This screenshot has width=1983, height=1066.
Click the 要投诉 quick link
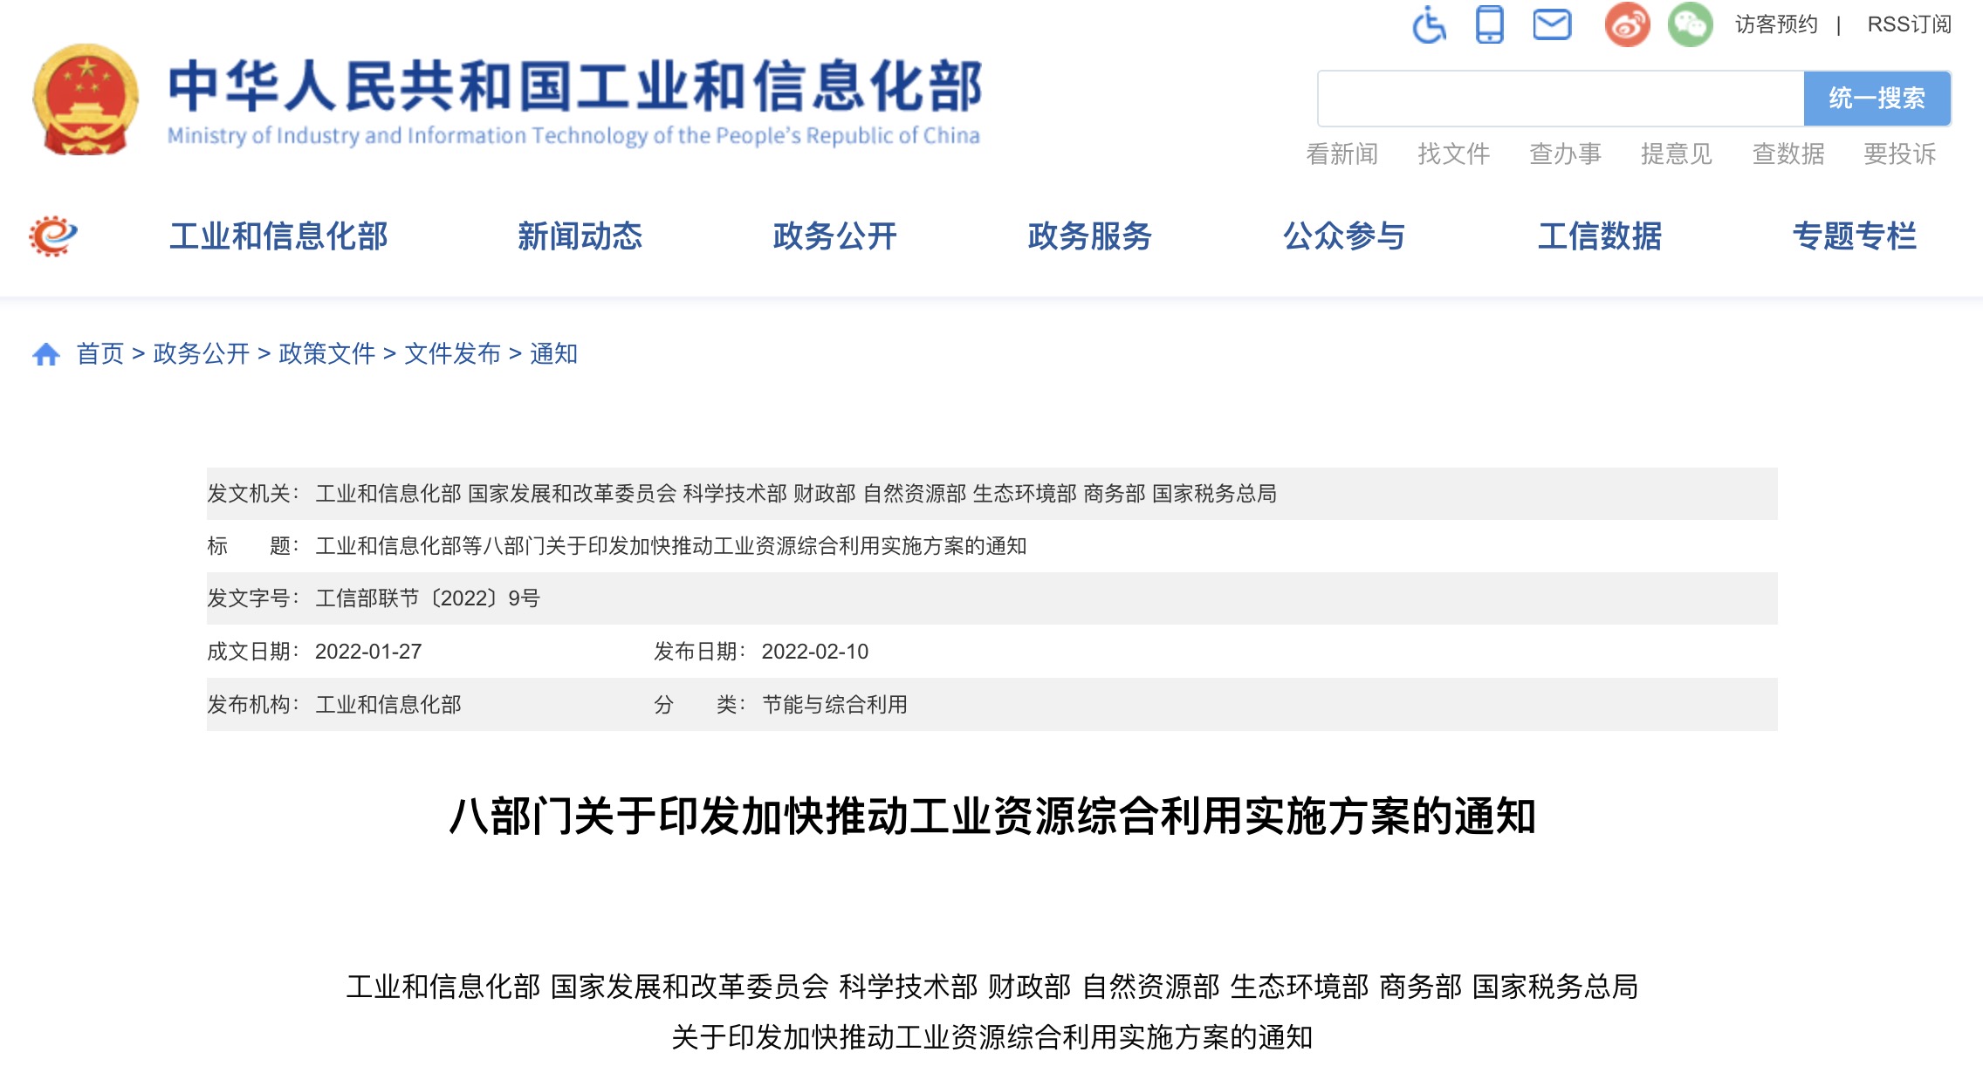(1899, 154)
